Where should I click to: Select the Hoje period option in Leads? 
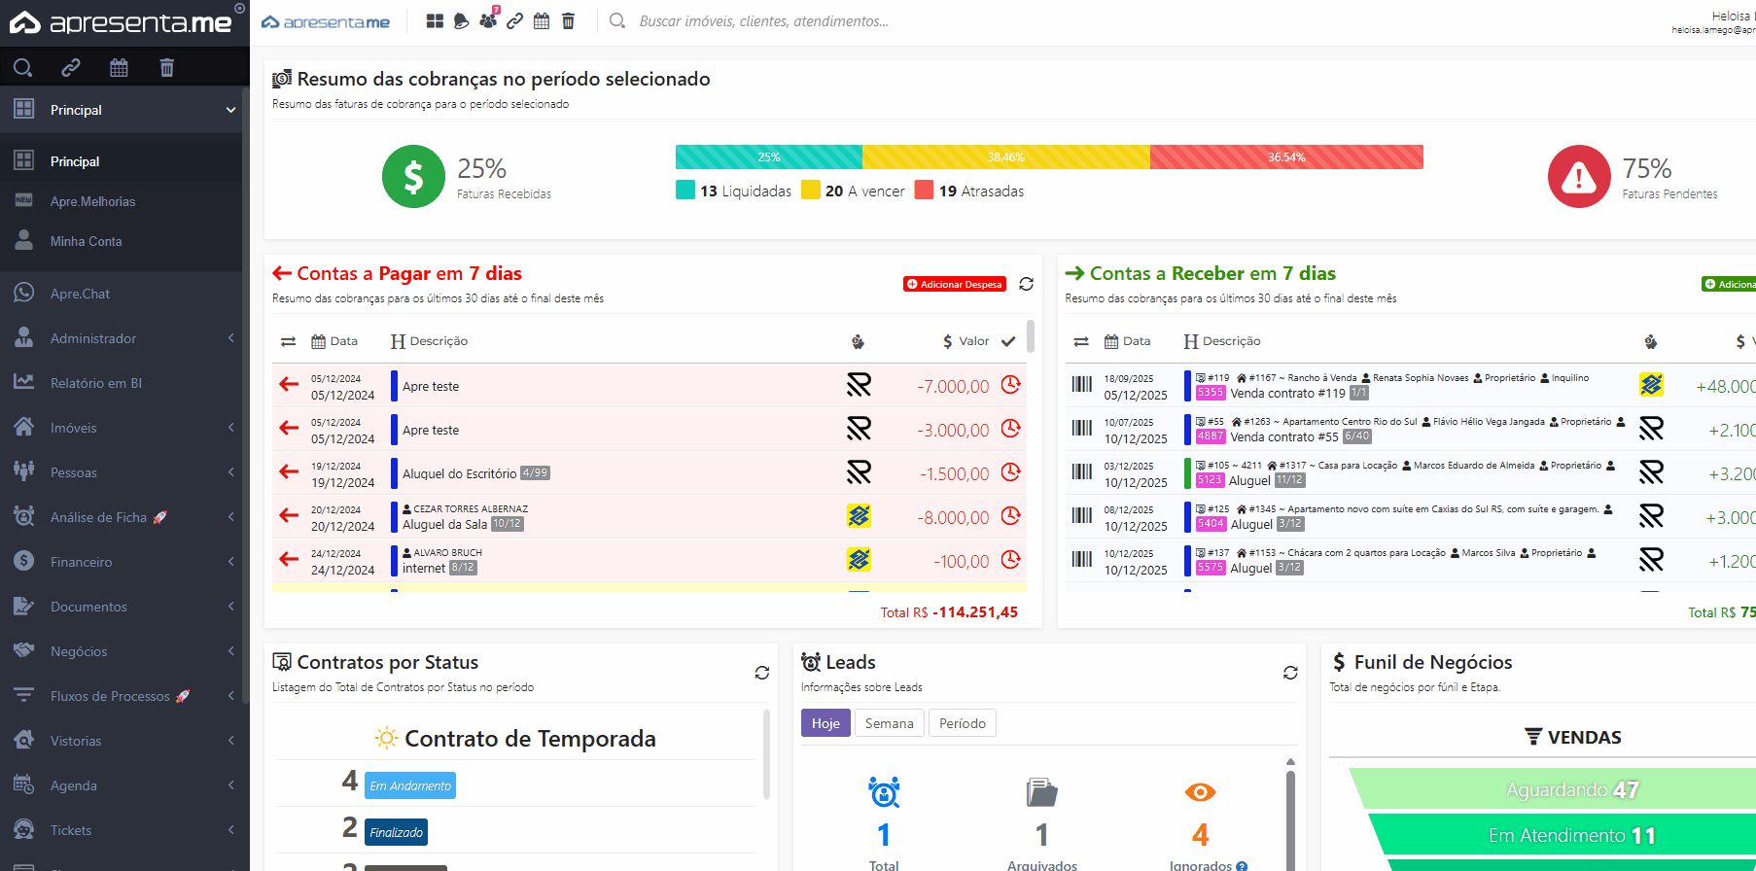click(825, 723)
